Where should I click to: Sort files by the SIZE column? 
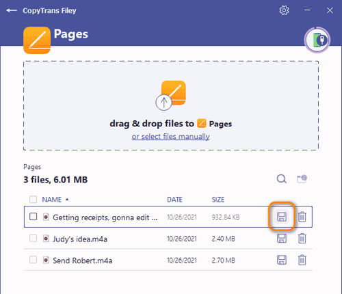(218, 200)
